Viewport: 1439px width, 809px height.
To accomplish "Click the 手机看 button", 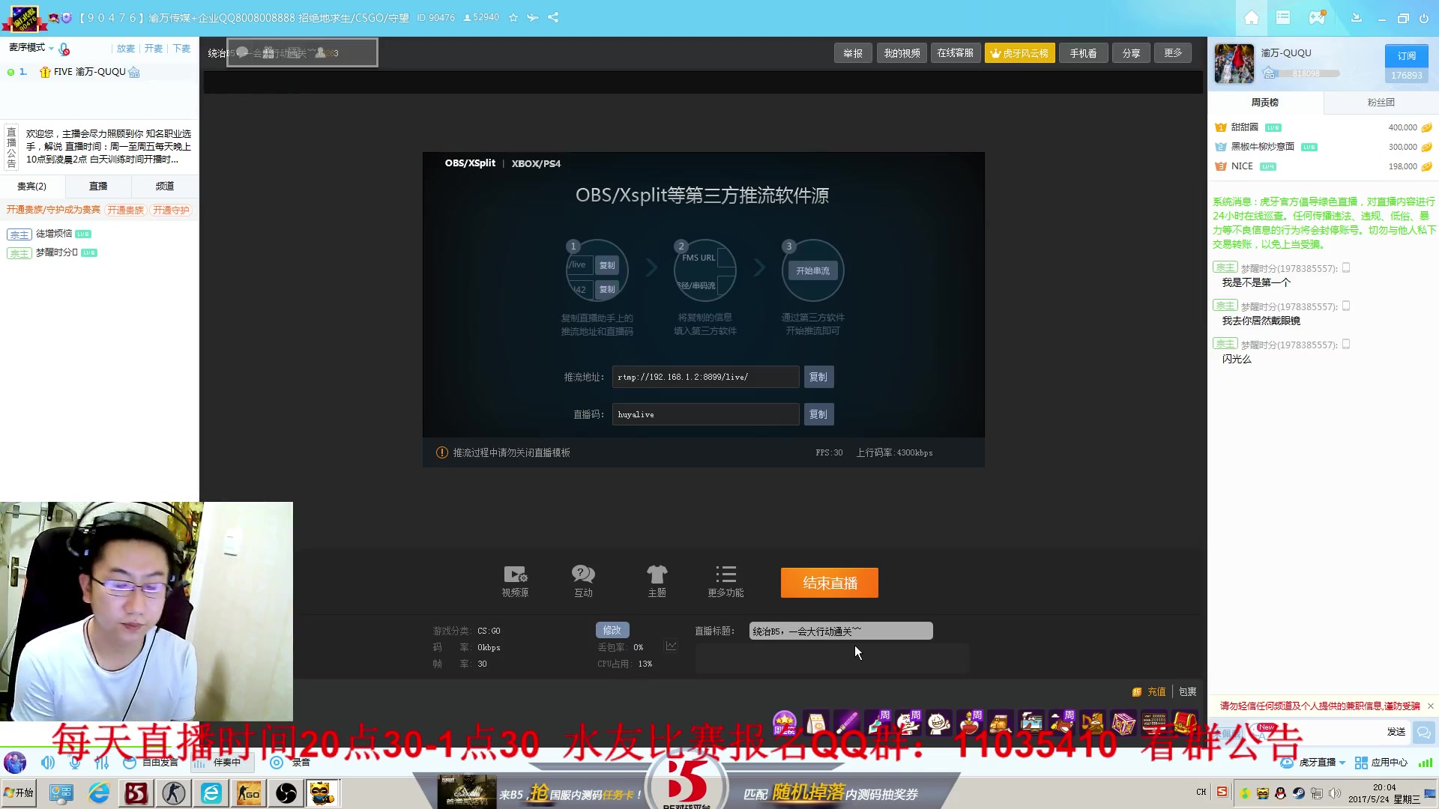I will tap(1083, 53).
